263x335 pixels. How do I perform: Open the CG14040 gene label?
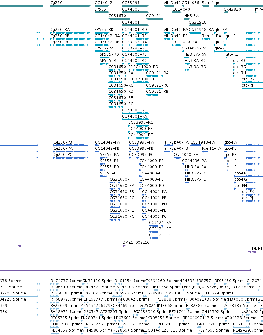[181, 9]
